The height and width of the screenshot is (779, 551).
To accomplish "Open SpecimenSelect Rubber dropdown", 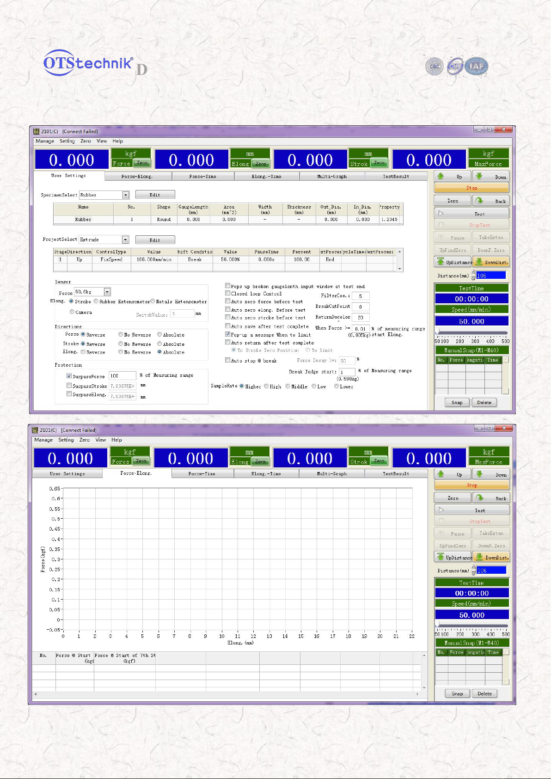I will coord(125,195).
